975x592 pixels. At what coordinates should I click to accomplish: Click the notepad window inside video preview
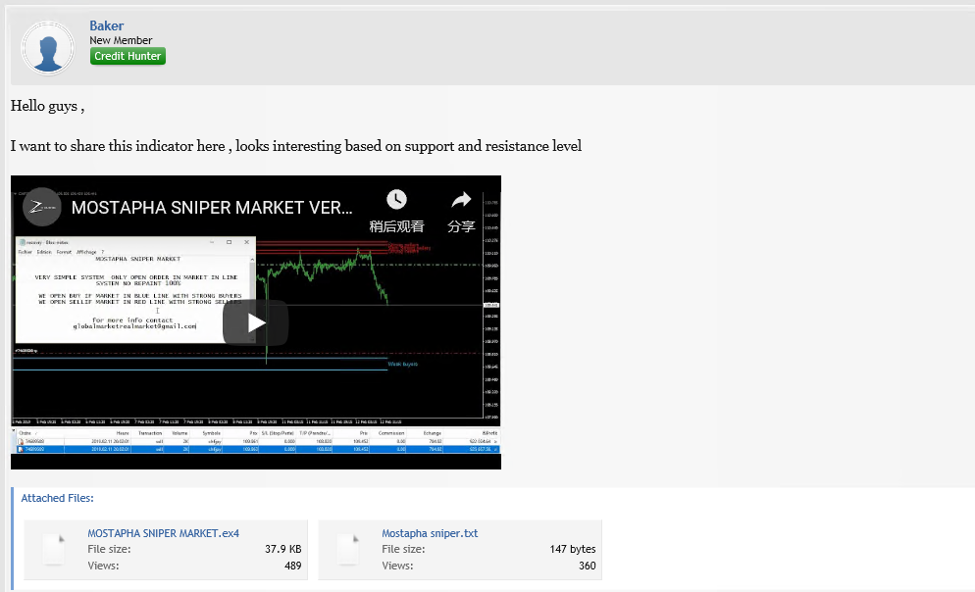pos(133,289)
